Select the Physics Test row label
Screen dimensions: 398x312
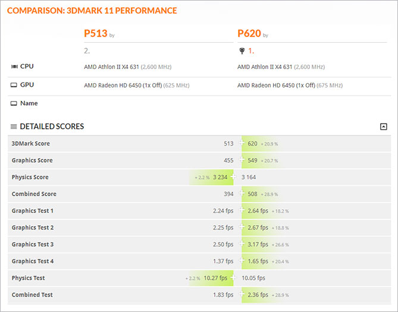tap(28, 278)
